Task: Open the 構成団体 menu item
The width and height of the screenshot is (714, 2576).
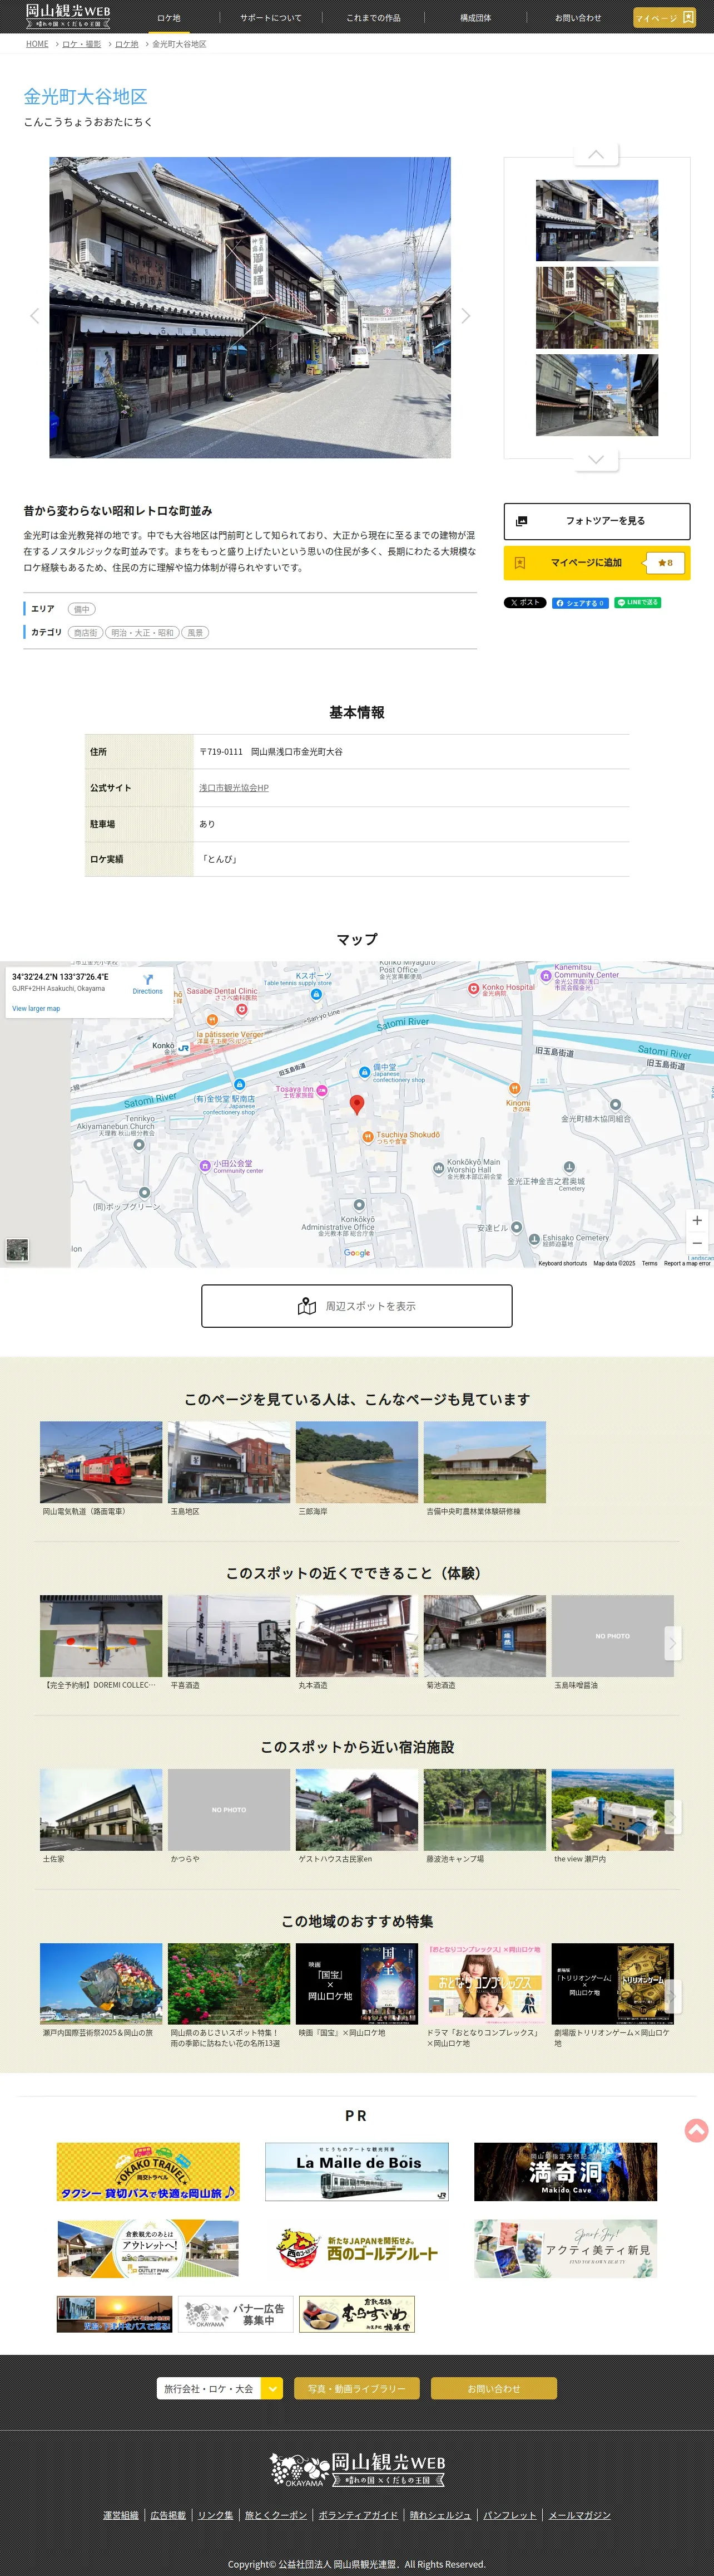Action: tap(475, 17)
